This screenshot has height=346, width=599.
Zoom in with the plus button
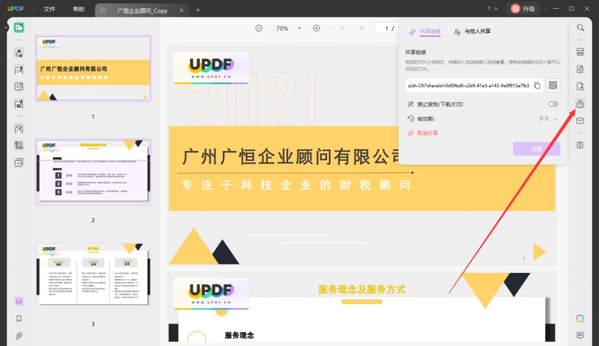point(316,28)
